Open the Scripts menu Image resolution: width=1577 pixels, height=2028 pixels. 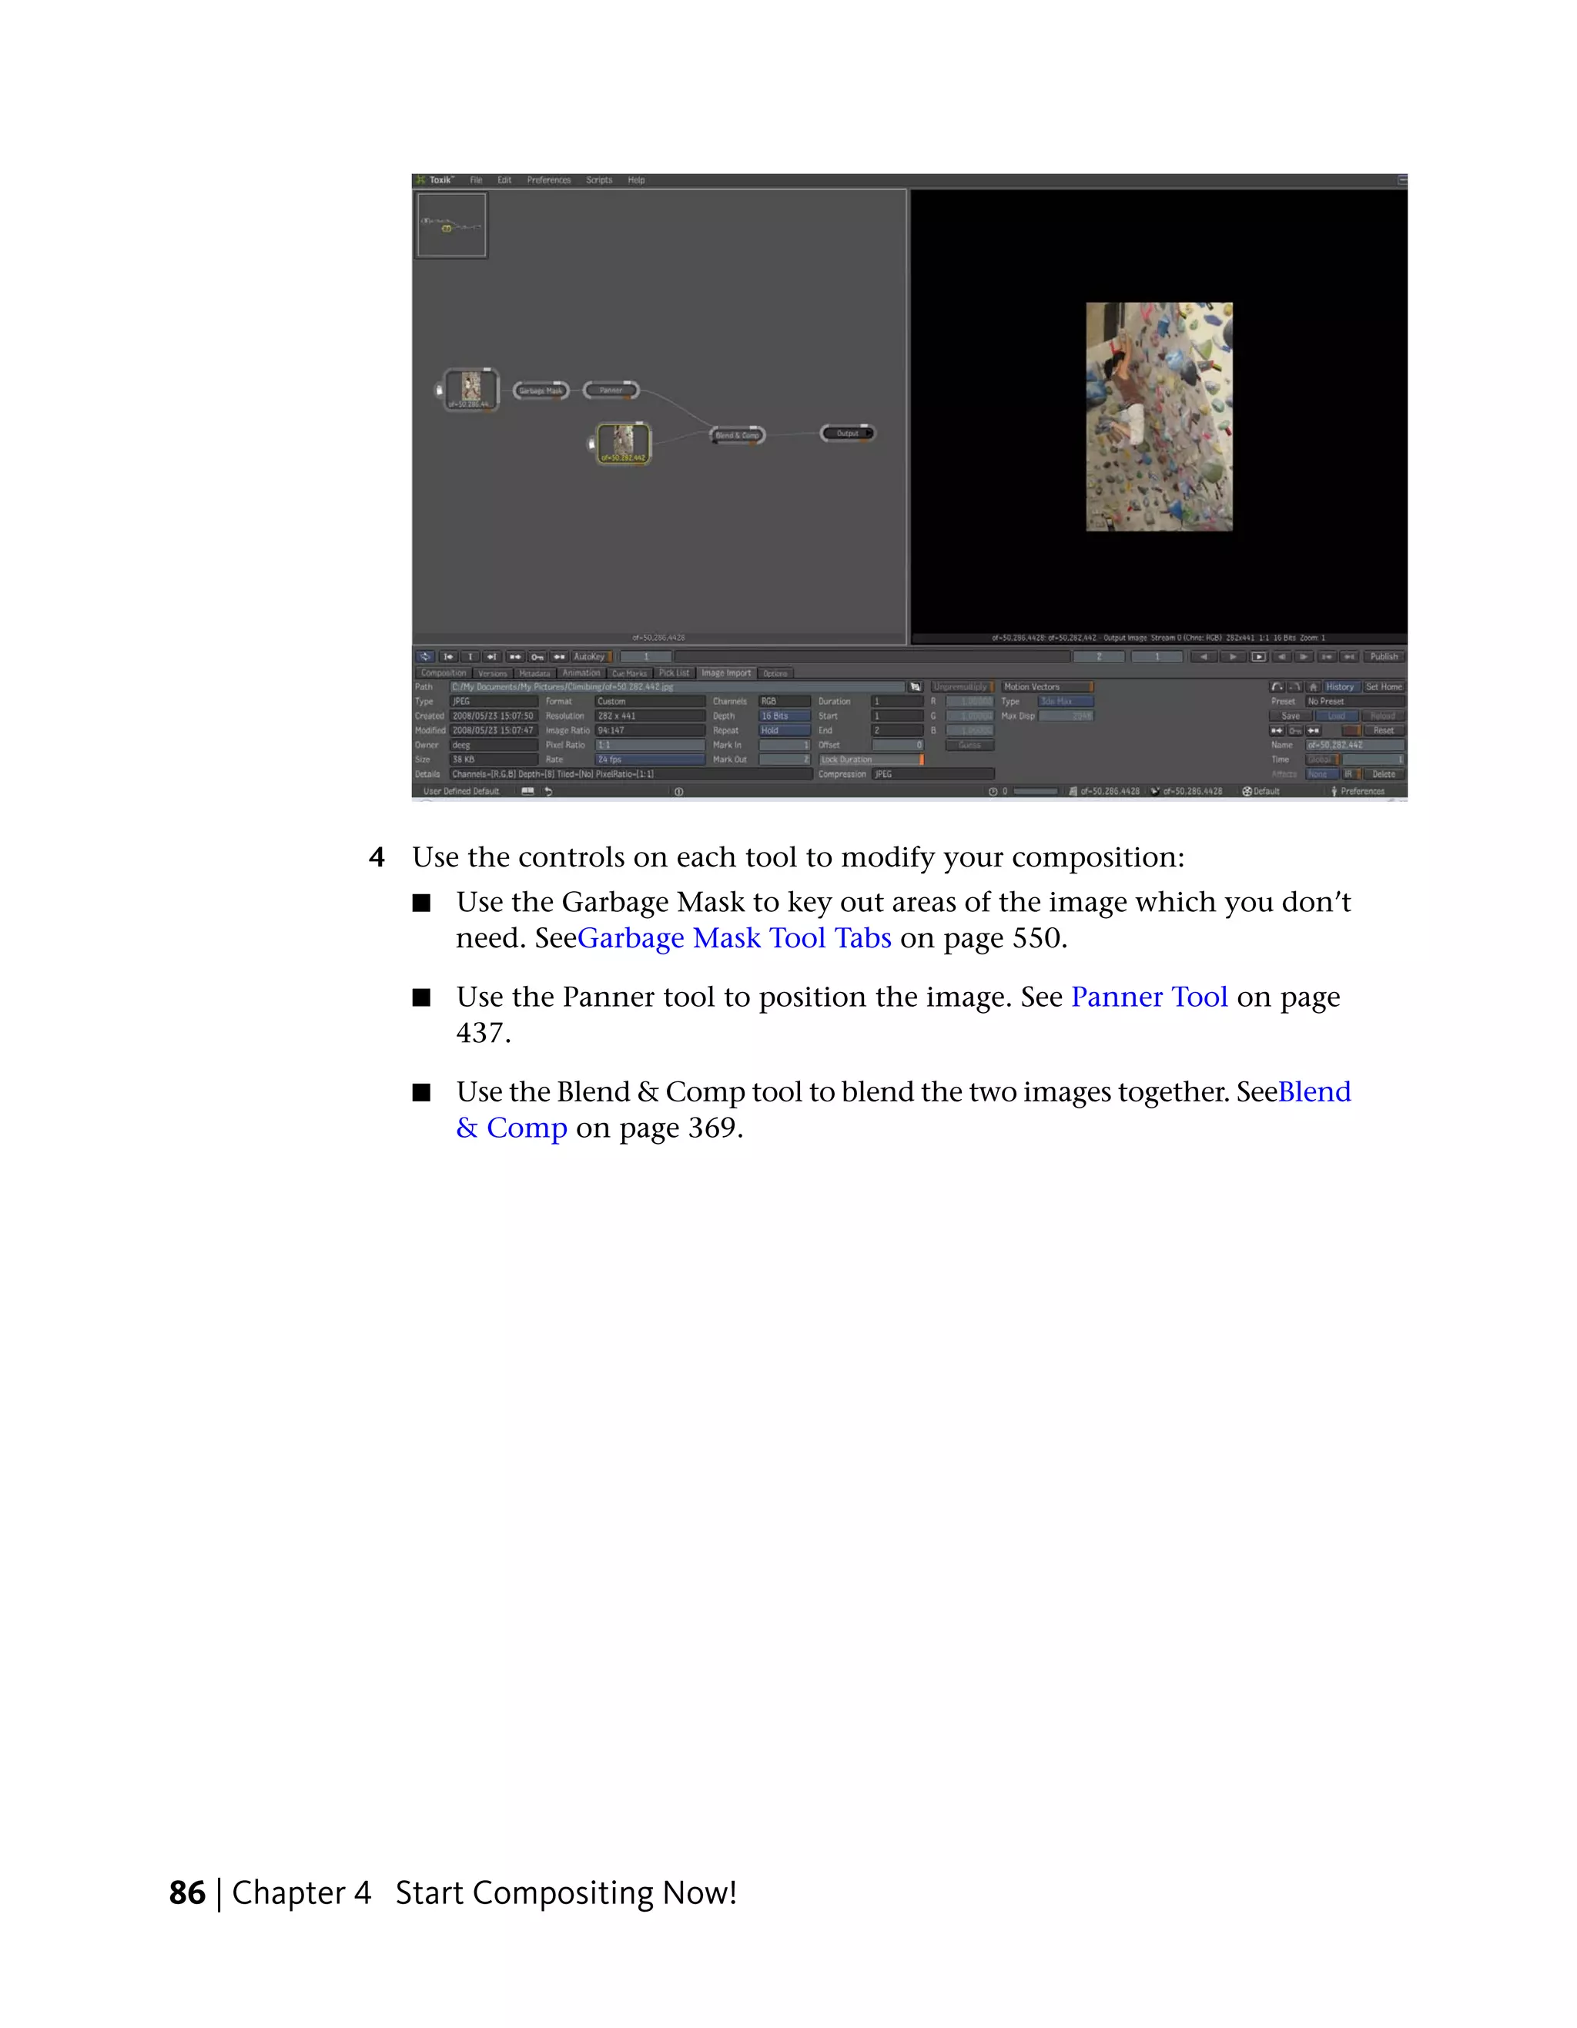pyautogui.click(x=598, y=180)
